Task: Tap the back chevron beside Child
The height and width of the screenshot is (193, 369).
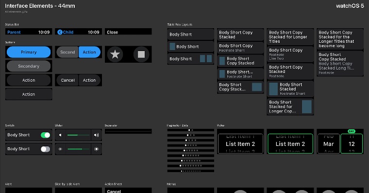Action: (x=60, y=32)
